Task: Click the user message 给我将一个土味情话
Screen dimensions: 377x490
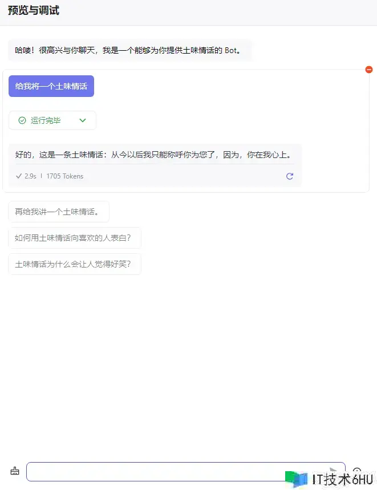Action: (x=51, y=86)
